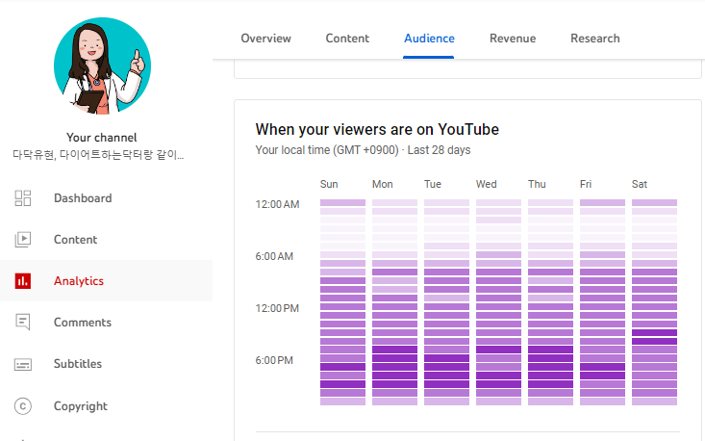
Task: Click the Comments speech-bubble icon
Action: pos(24,323)
